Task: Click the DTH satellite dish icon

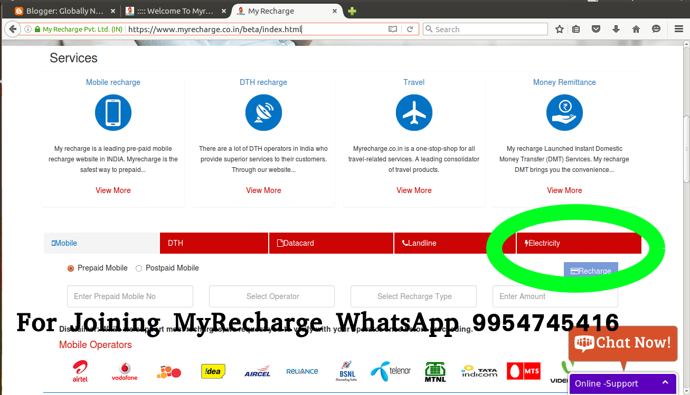Action: (263, 112)
